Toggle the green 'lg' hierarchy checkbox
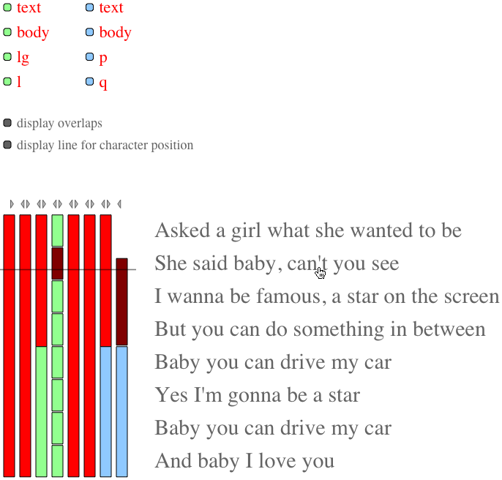502x480 pixels. coord(7,57)
